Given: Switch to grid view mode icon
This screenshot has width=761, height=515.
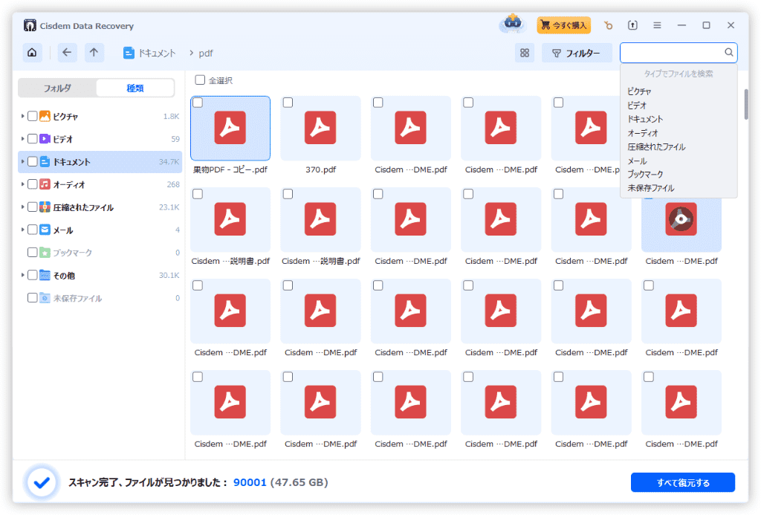Looking at the screenshot, I should click(x=525, y=53).
